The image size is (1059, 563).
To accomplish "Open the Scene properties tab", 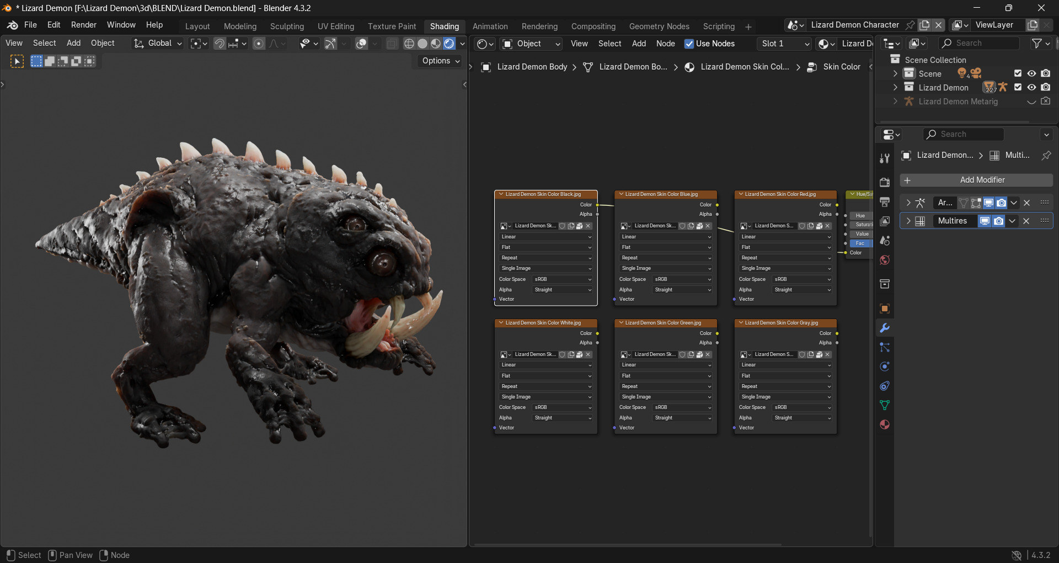I will (x=885, y=241).
